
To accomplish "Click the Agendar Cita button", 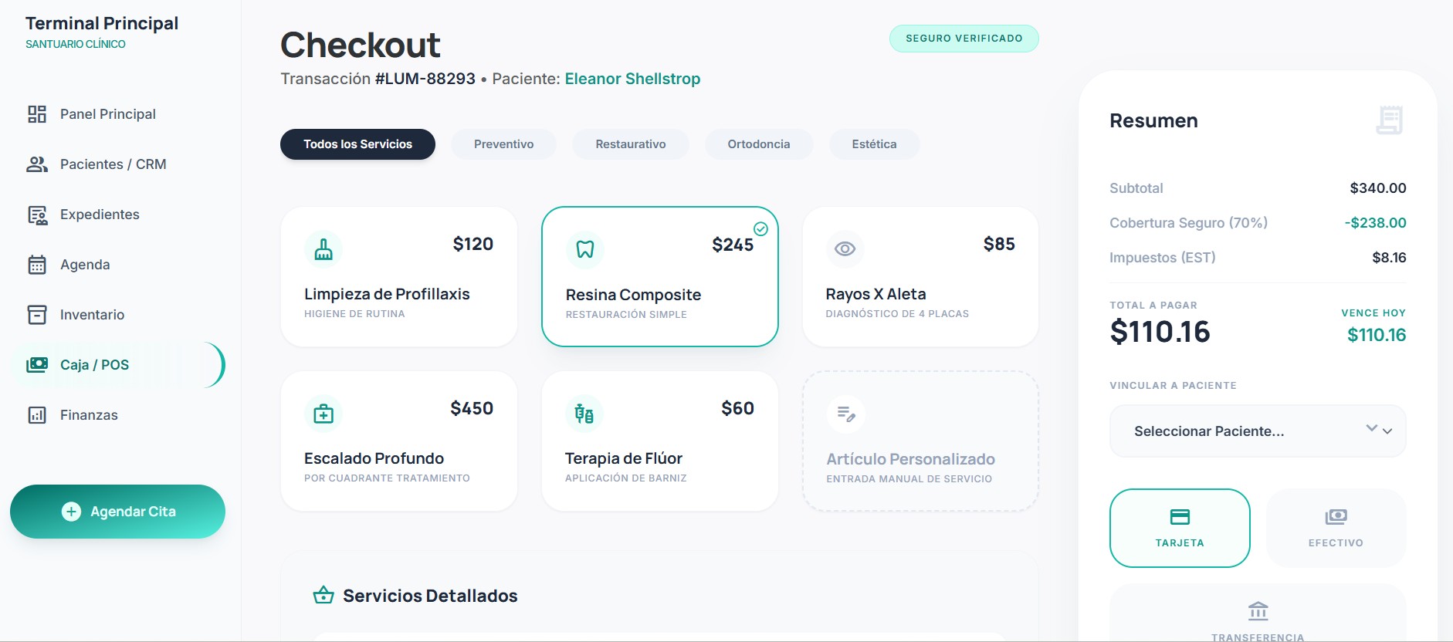I will (117, 512).
